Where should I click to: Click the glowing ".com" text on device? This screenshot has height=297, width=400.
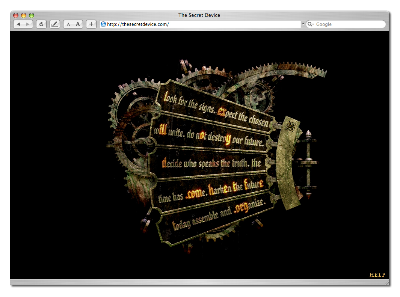coord(195,194)
